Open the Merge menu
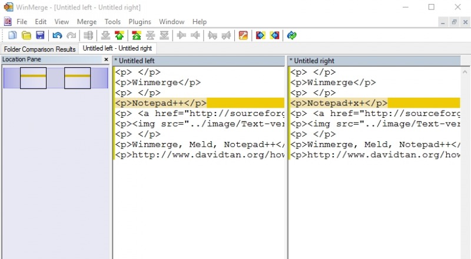Image resolution: width=471 pixels, height=259 pixels. [x=87, y=22]
